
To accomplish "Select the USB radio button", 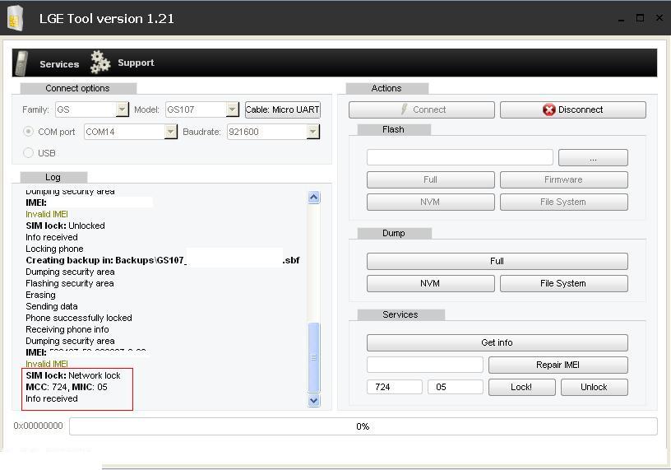I will 28,153.
